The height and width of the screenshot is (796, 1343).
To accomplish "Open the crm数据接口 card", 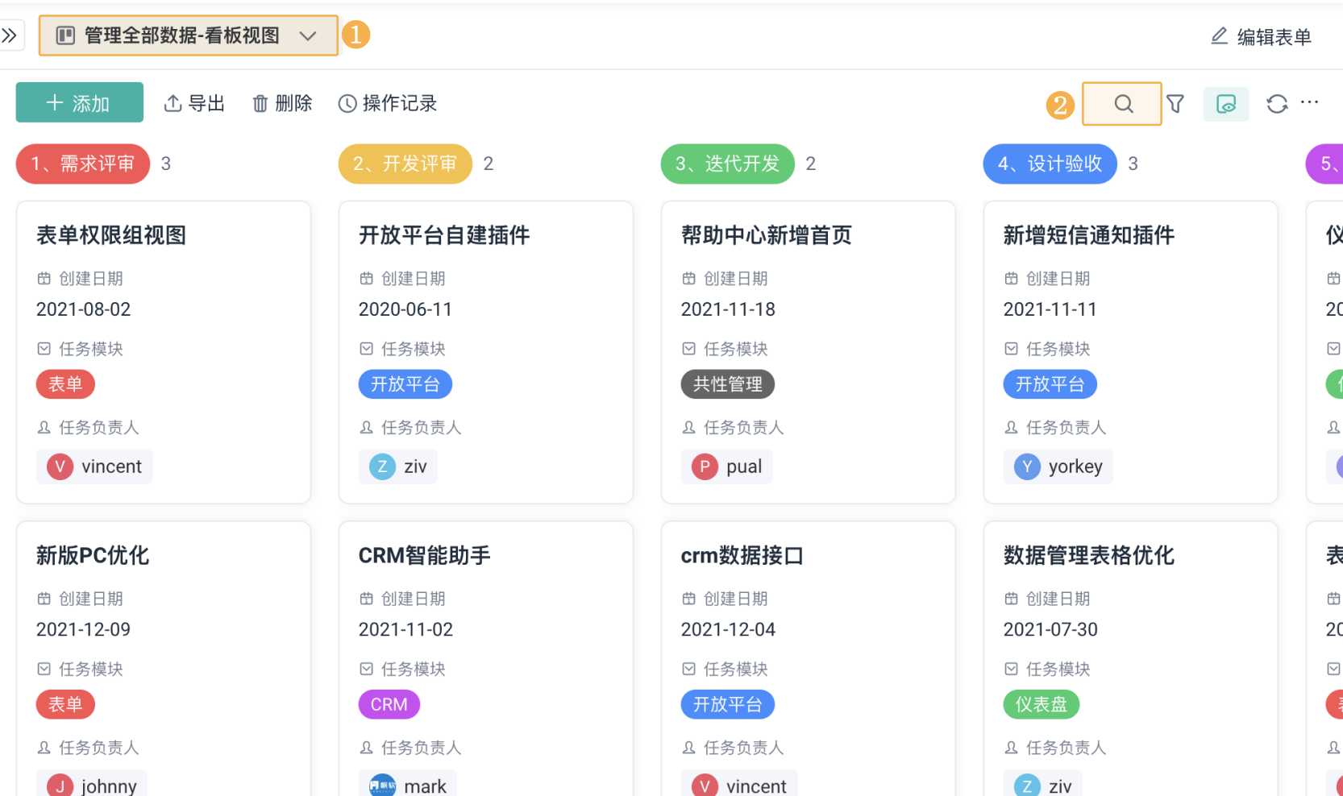I will (809, 659).
